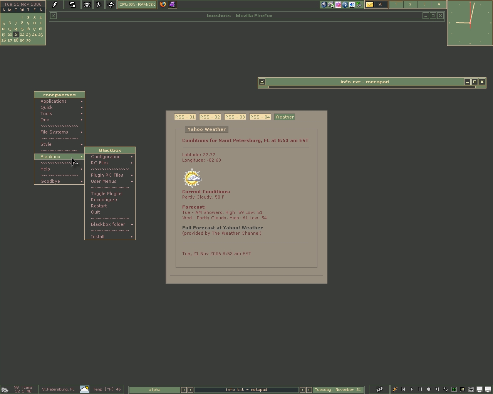Screen dimensions: 493x394
Task: Switch to the RSS - 04 tab
Action: pyautogui.click(x=260, y=117)
